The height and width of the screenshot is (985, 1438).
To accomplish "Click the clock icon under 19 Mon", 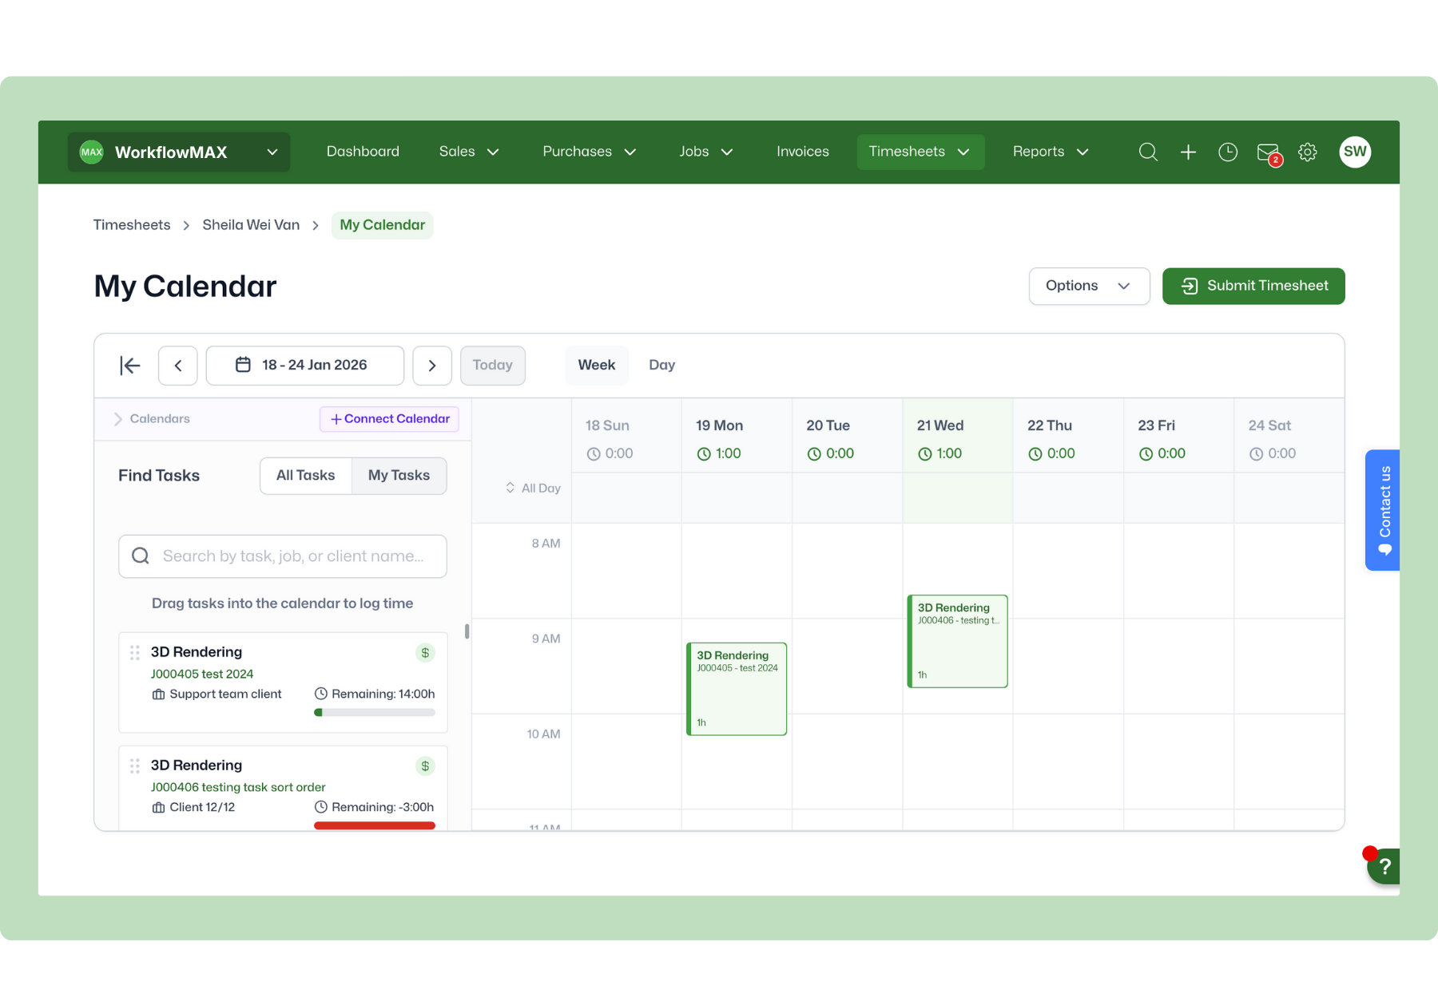I will click(x=704, y=454).
